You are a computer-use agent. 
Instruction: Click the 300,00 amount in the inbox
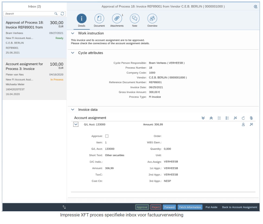click(x=57, y=23)
